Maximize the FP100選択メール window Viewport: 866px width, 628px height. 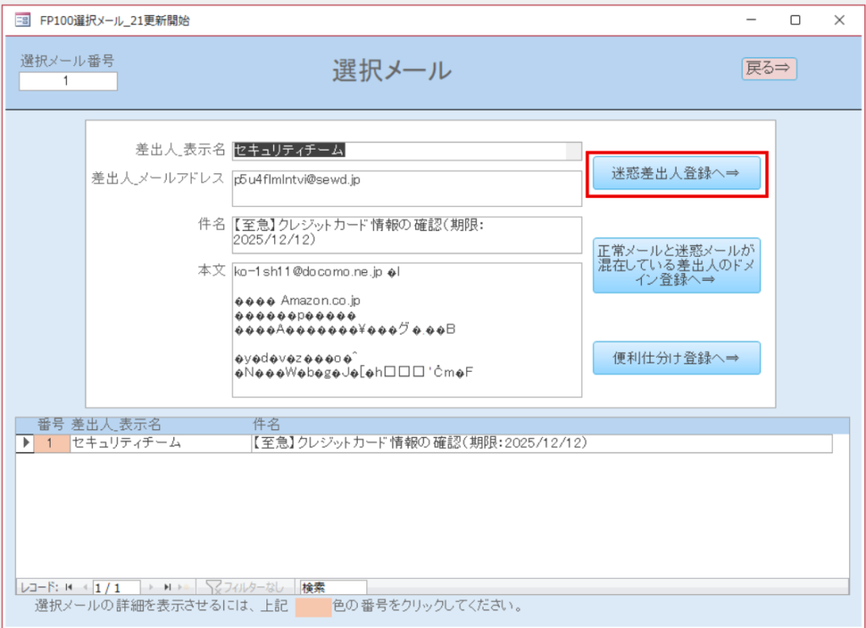click(x=795, y=20)
